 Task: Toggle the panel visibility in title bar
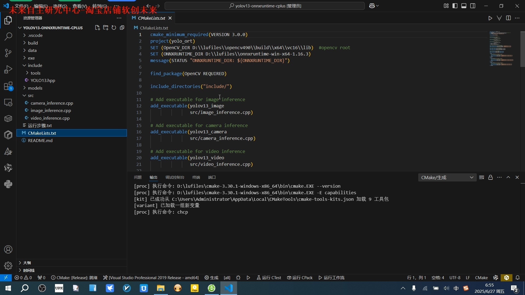coord(464,5)
